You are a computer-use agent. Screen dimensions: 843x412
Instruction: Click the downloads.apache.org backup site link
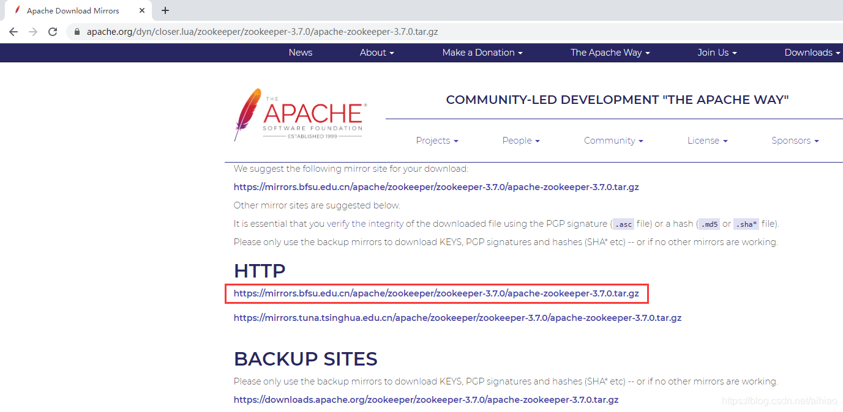coord(426,400)
